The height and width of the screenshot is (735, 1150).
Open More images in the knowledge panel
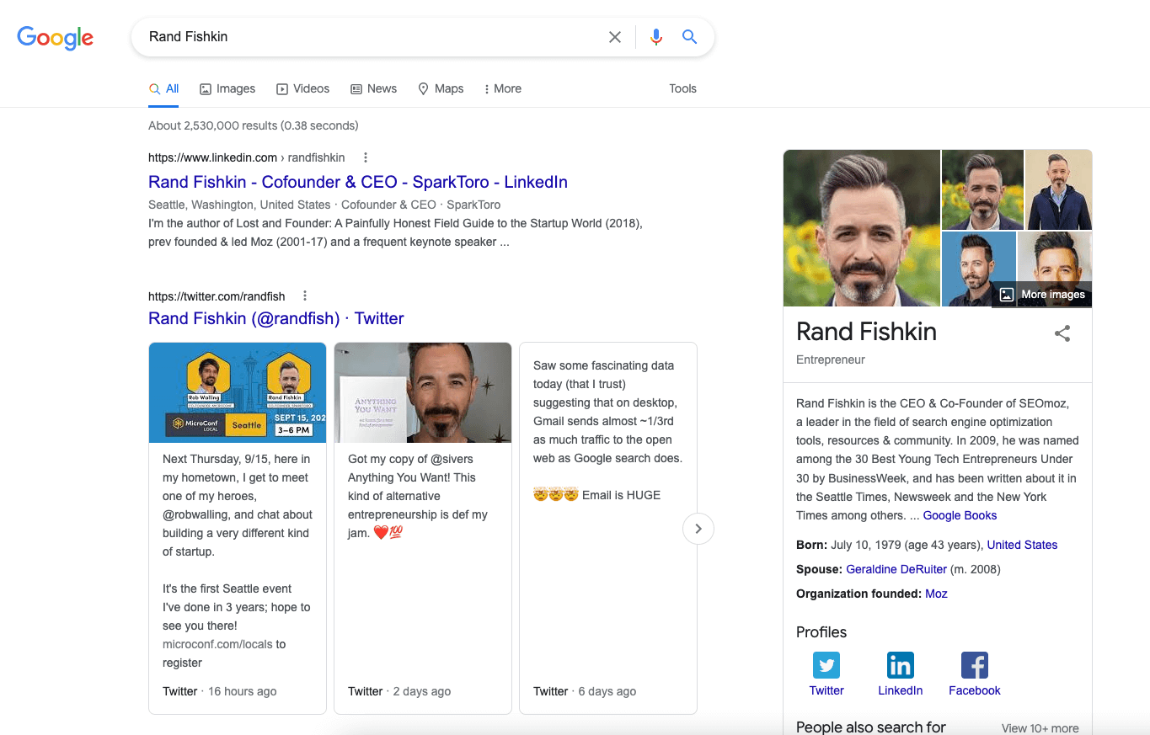1042,295
